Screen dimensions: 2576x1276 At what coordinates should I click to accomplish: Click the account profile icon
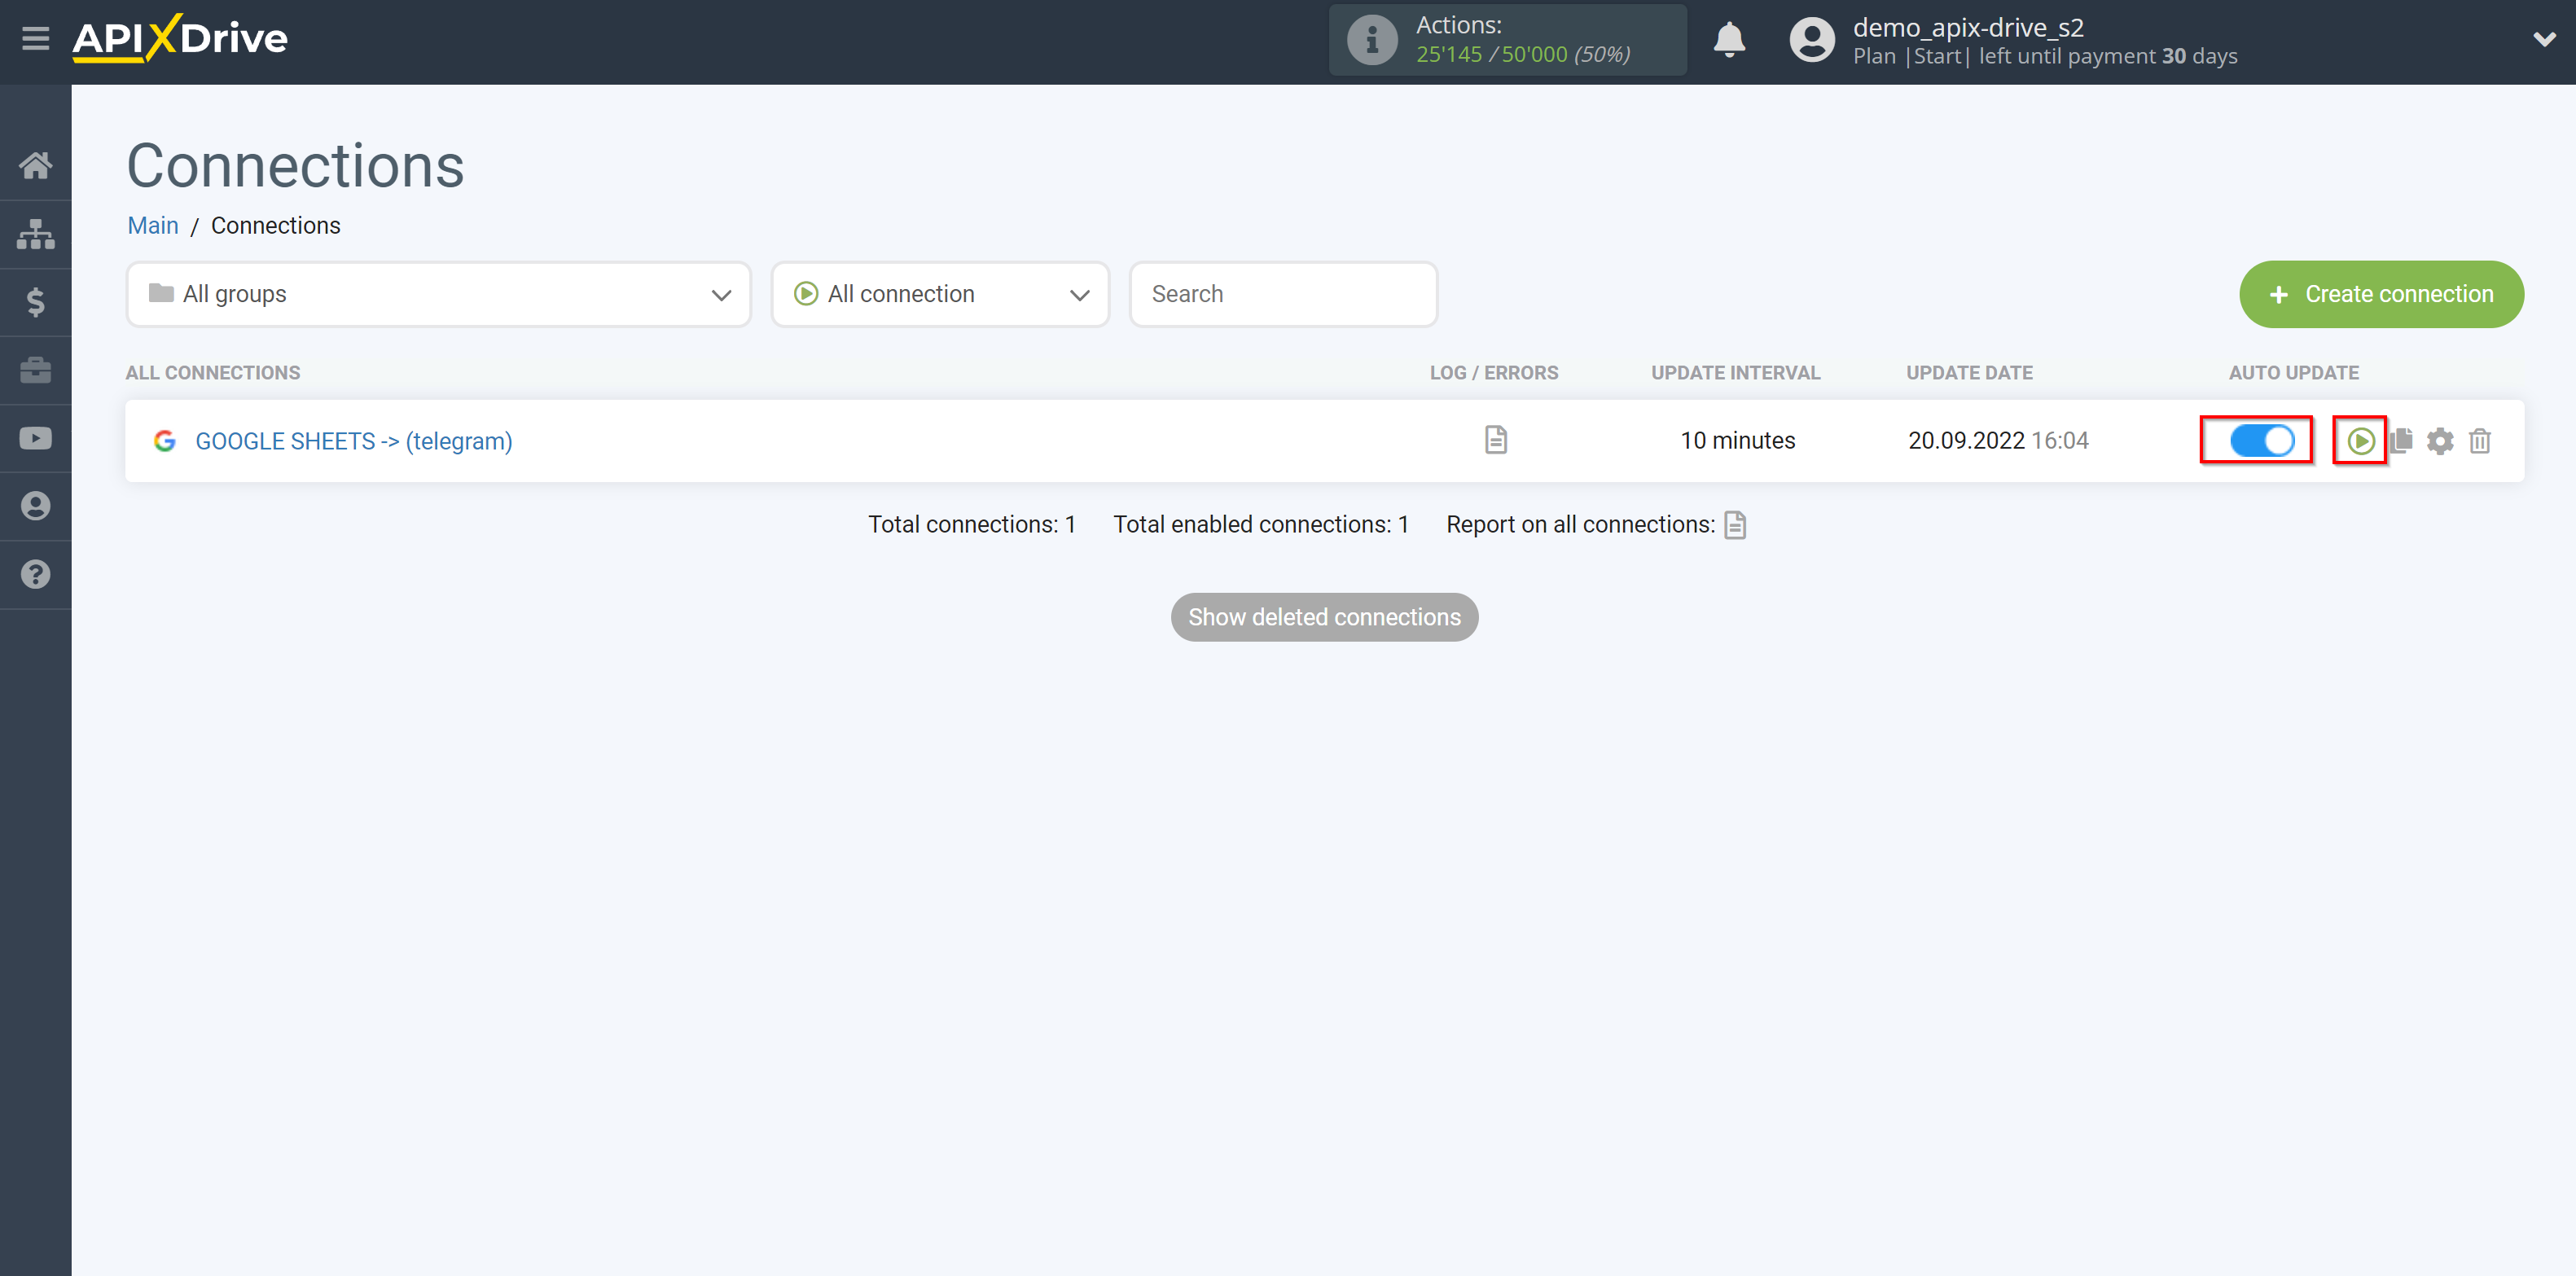(1810, 41)
